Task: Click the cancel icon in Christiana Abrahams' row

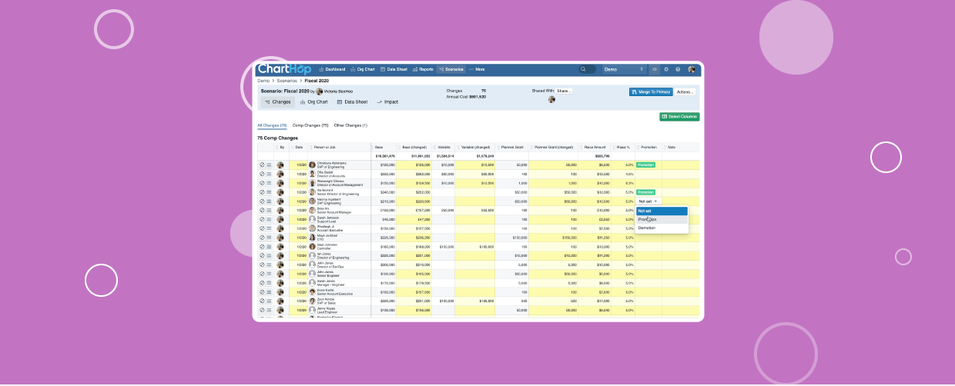Action: tap(262, 165)
